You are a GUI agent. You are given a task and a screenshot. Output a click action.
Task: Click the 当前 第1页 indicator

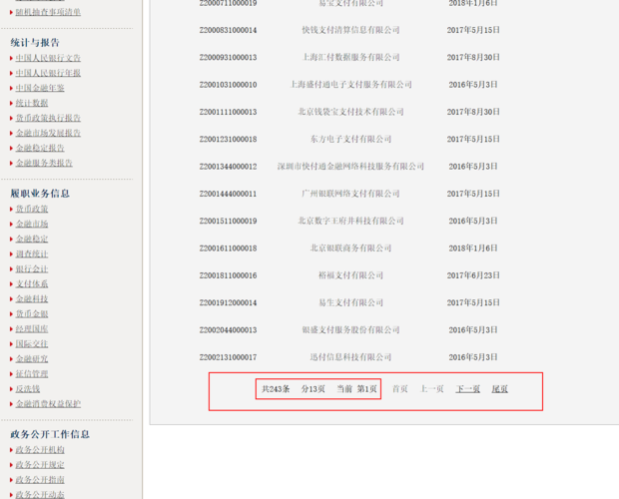tap(356, 389)
